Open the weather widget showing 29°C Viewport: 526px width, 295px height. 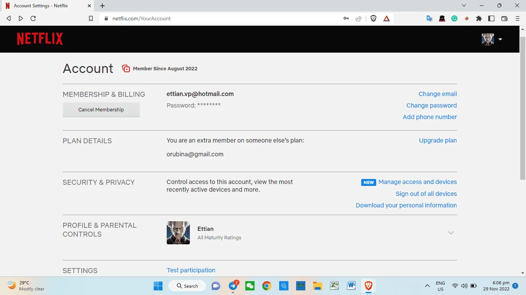[26, 286]
